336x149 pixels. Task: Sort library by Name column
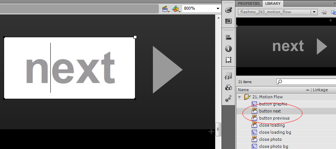coord(243,90)
